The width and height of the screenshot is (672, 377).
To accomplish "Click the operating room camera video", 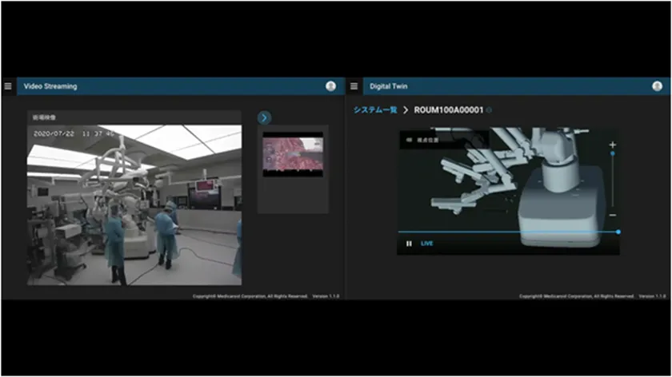I will tap(134, 204).
